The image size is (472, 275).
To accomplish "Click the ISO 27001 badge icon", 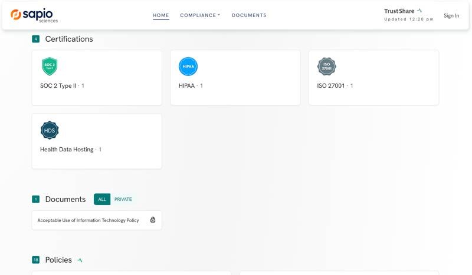I will pos(327,67).
